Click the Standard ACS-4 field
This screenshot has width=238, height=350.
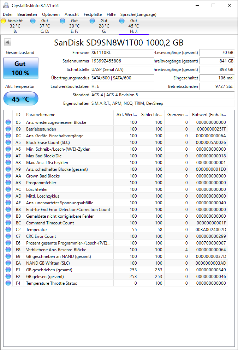point(162,95)
